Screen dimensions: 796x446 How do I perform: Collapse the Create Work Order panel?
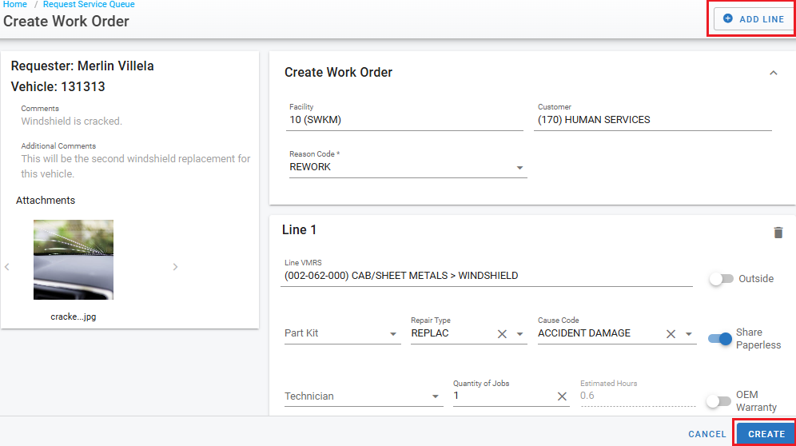(x=772, y=73)
